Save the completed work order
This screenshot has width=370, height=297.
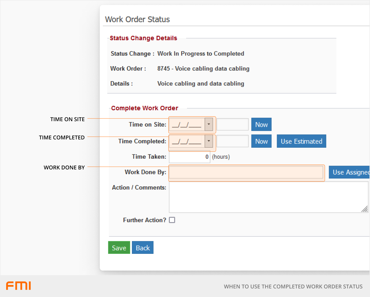point(119,248)
